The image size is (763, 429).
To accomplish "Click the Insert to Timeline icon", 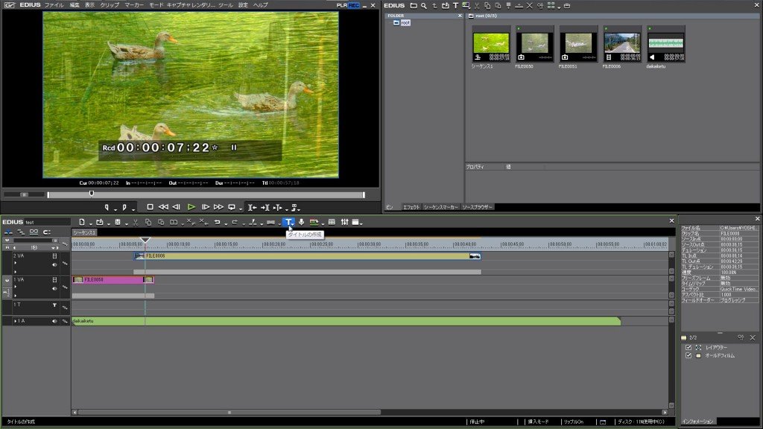I will (x=252, y=207).
